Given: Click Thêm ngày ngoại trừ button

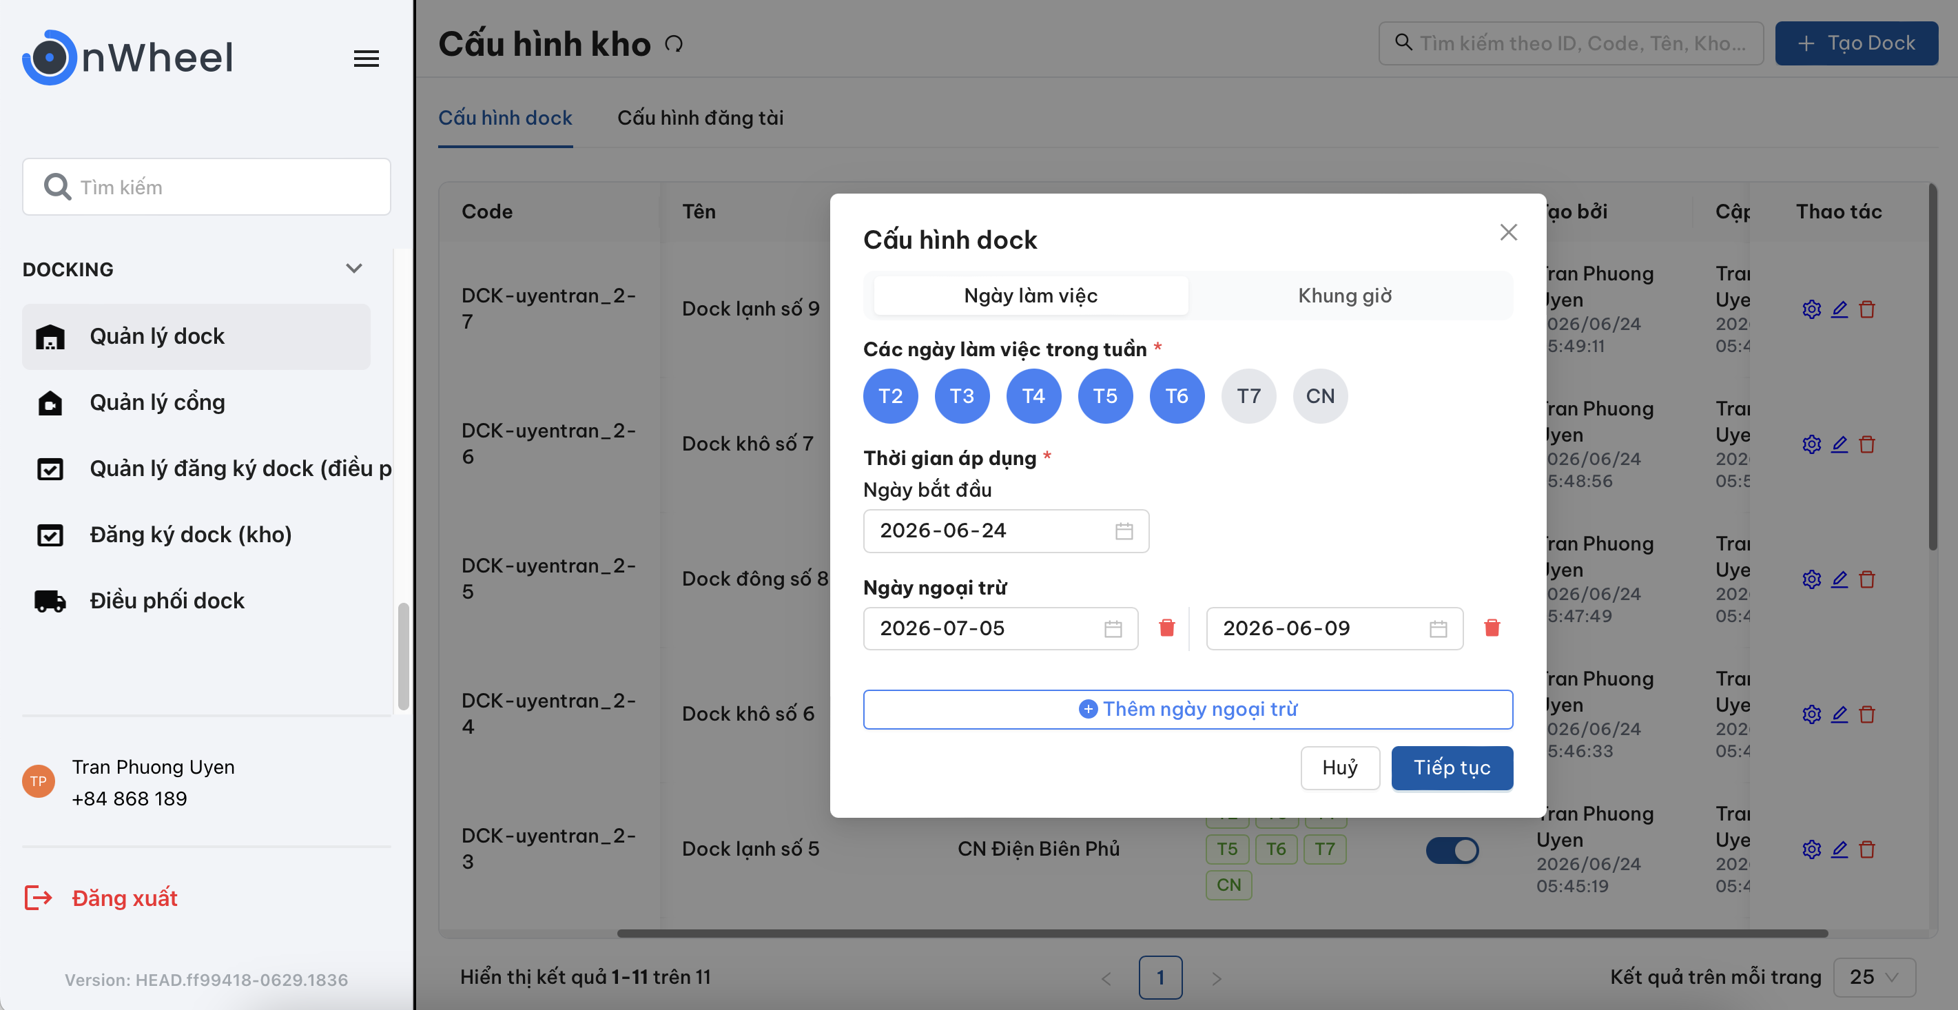Looking at the screenshot, I should [1188, 709].
